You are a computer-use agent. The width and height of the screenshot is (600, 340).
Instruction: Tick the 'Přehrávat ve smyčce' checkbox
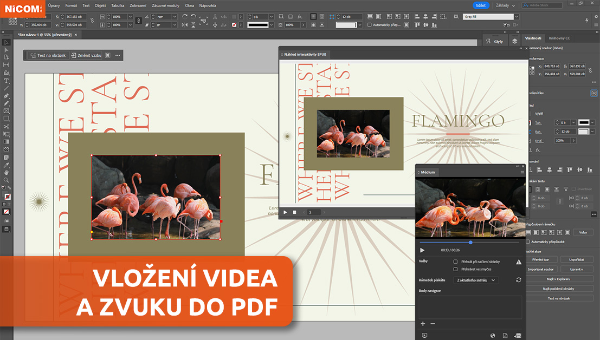click(455, 269)
